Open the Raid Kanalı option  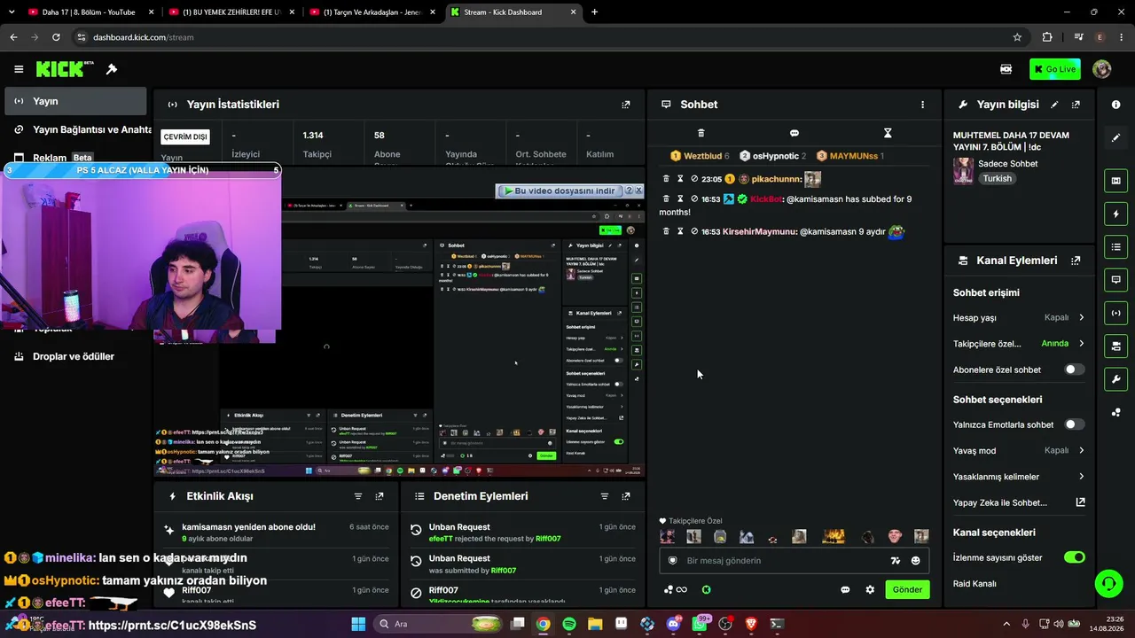[x=1019, y=584]
